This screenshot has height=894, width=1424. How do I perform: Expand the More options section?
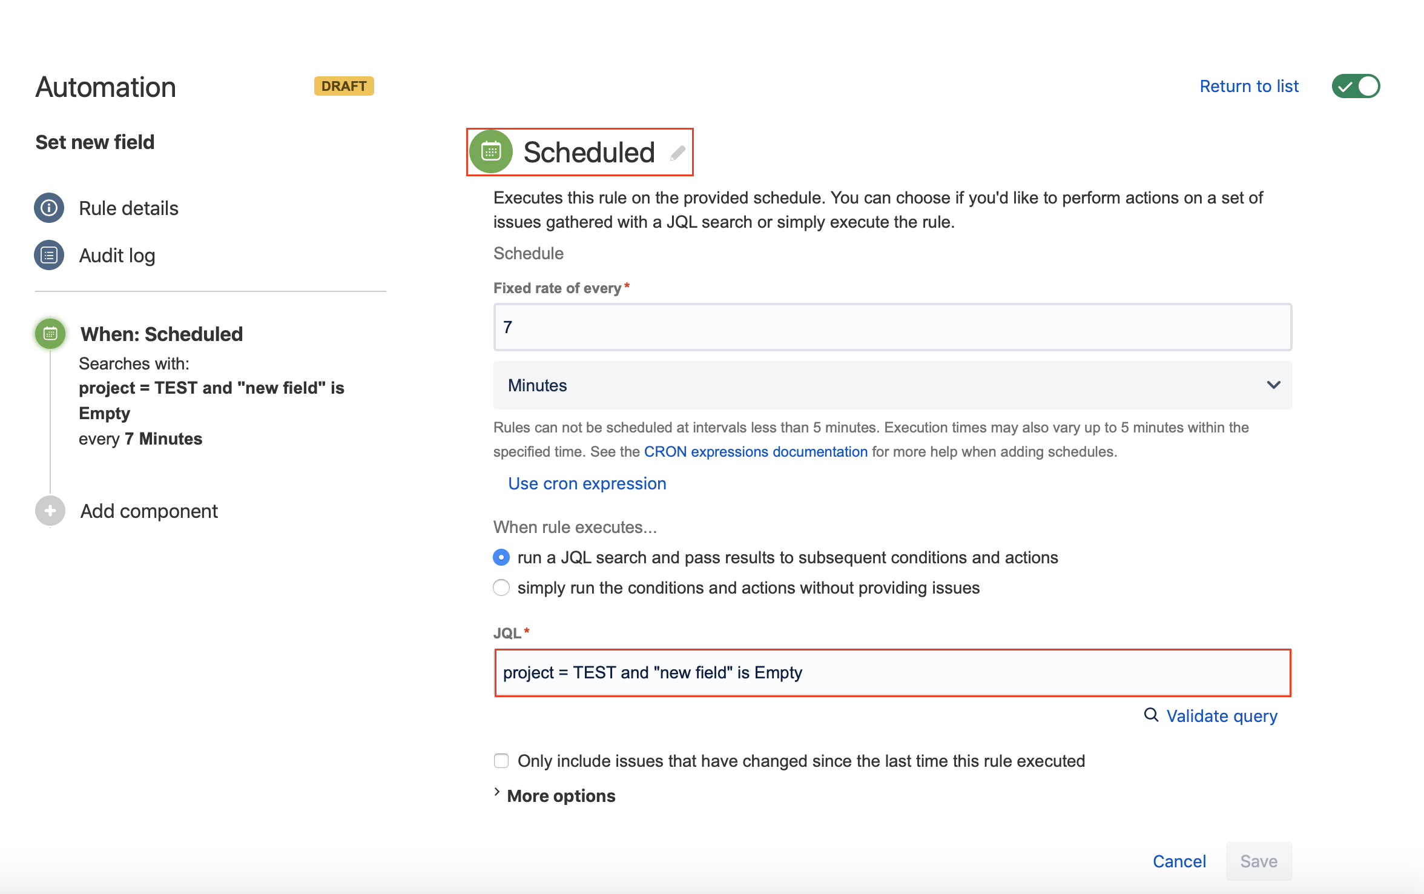pyautogui.click(x=560, y=795)
